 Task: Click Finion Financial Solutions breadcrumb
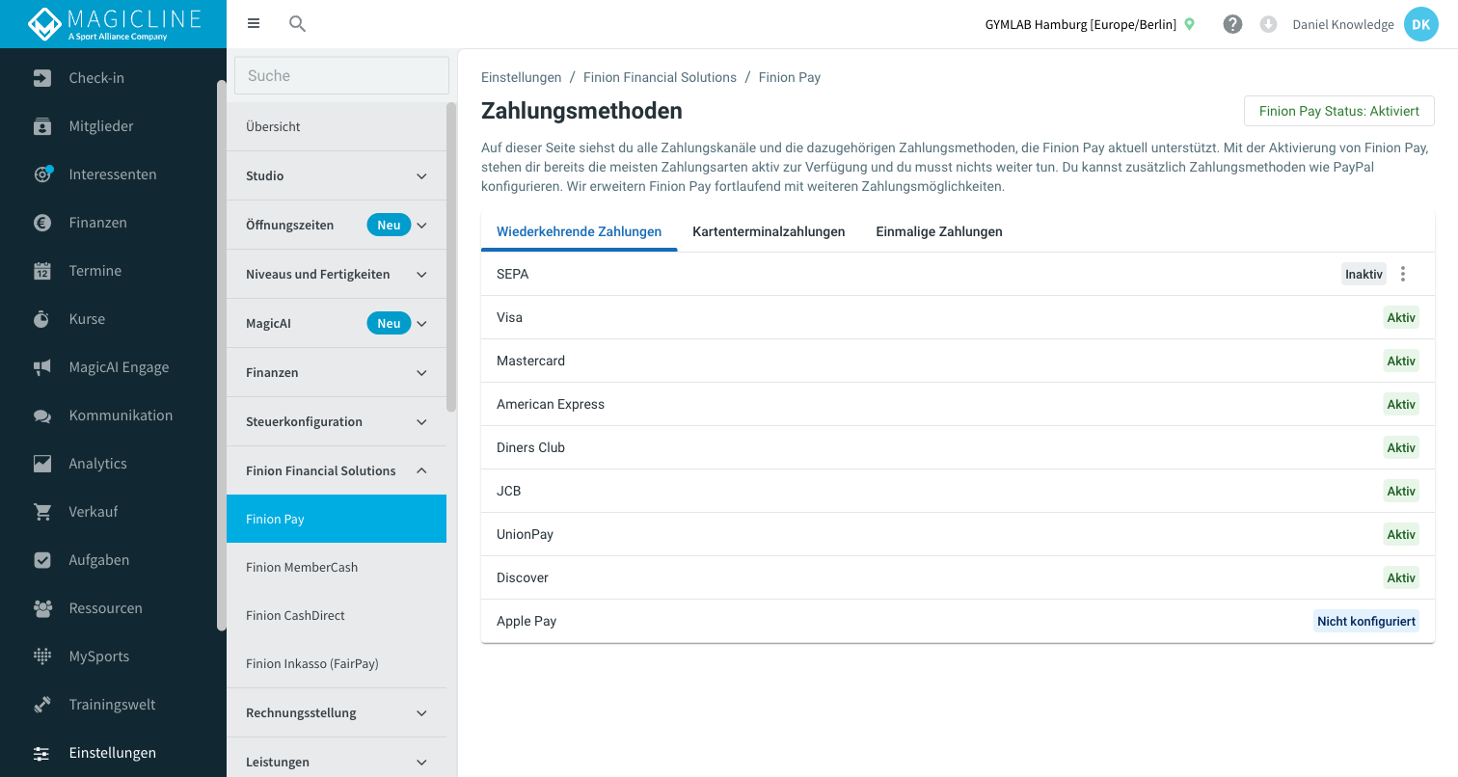[x=660, y=77]
